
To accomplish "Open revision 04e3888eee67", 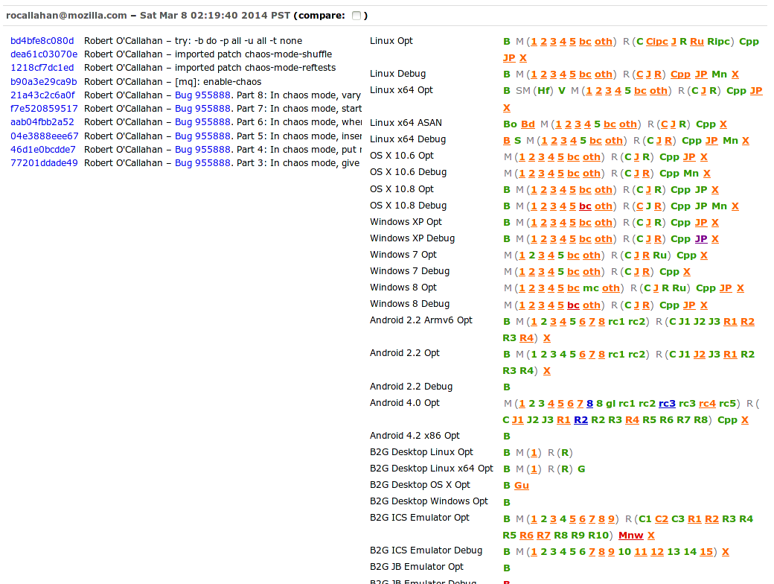I will point(44,136).
